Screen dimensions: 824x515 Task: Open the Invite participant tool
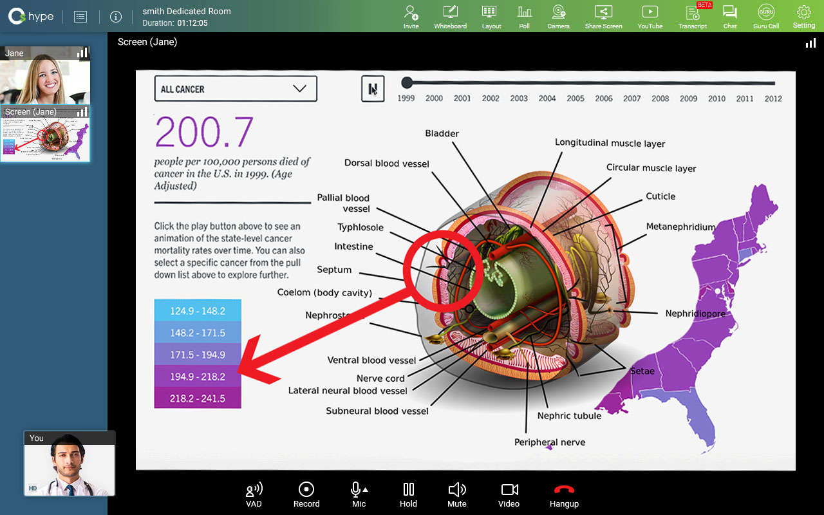pos(411,17)
